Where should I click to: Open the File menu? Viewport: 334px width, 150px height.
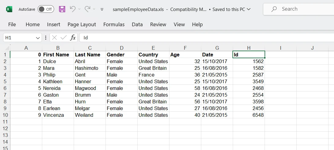[x=12, y=24]
